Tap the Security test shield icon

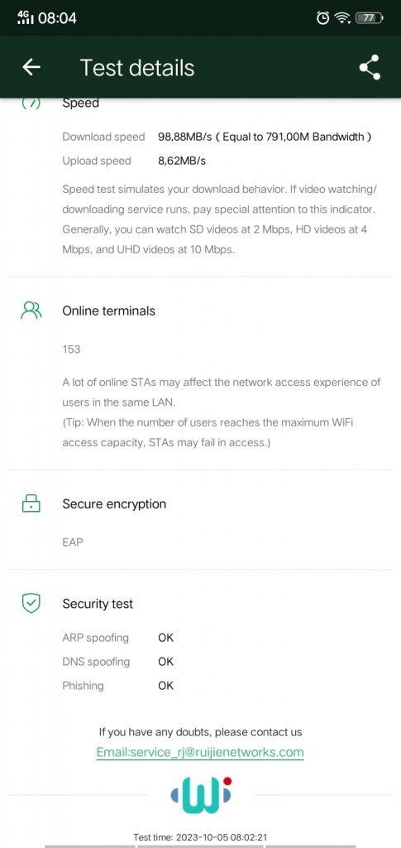31,604
